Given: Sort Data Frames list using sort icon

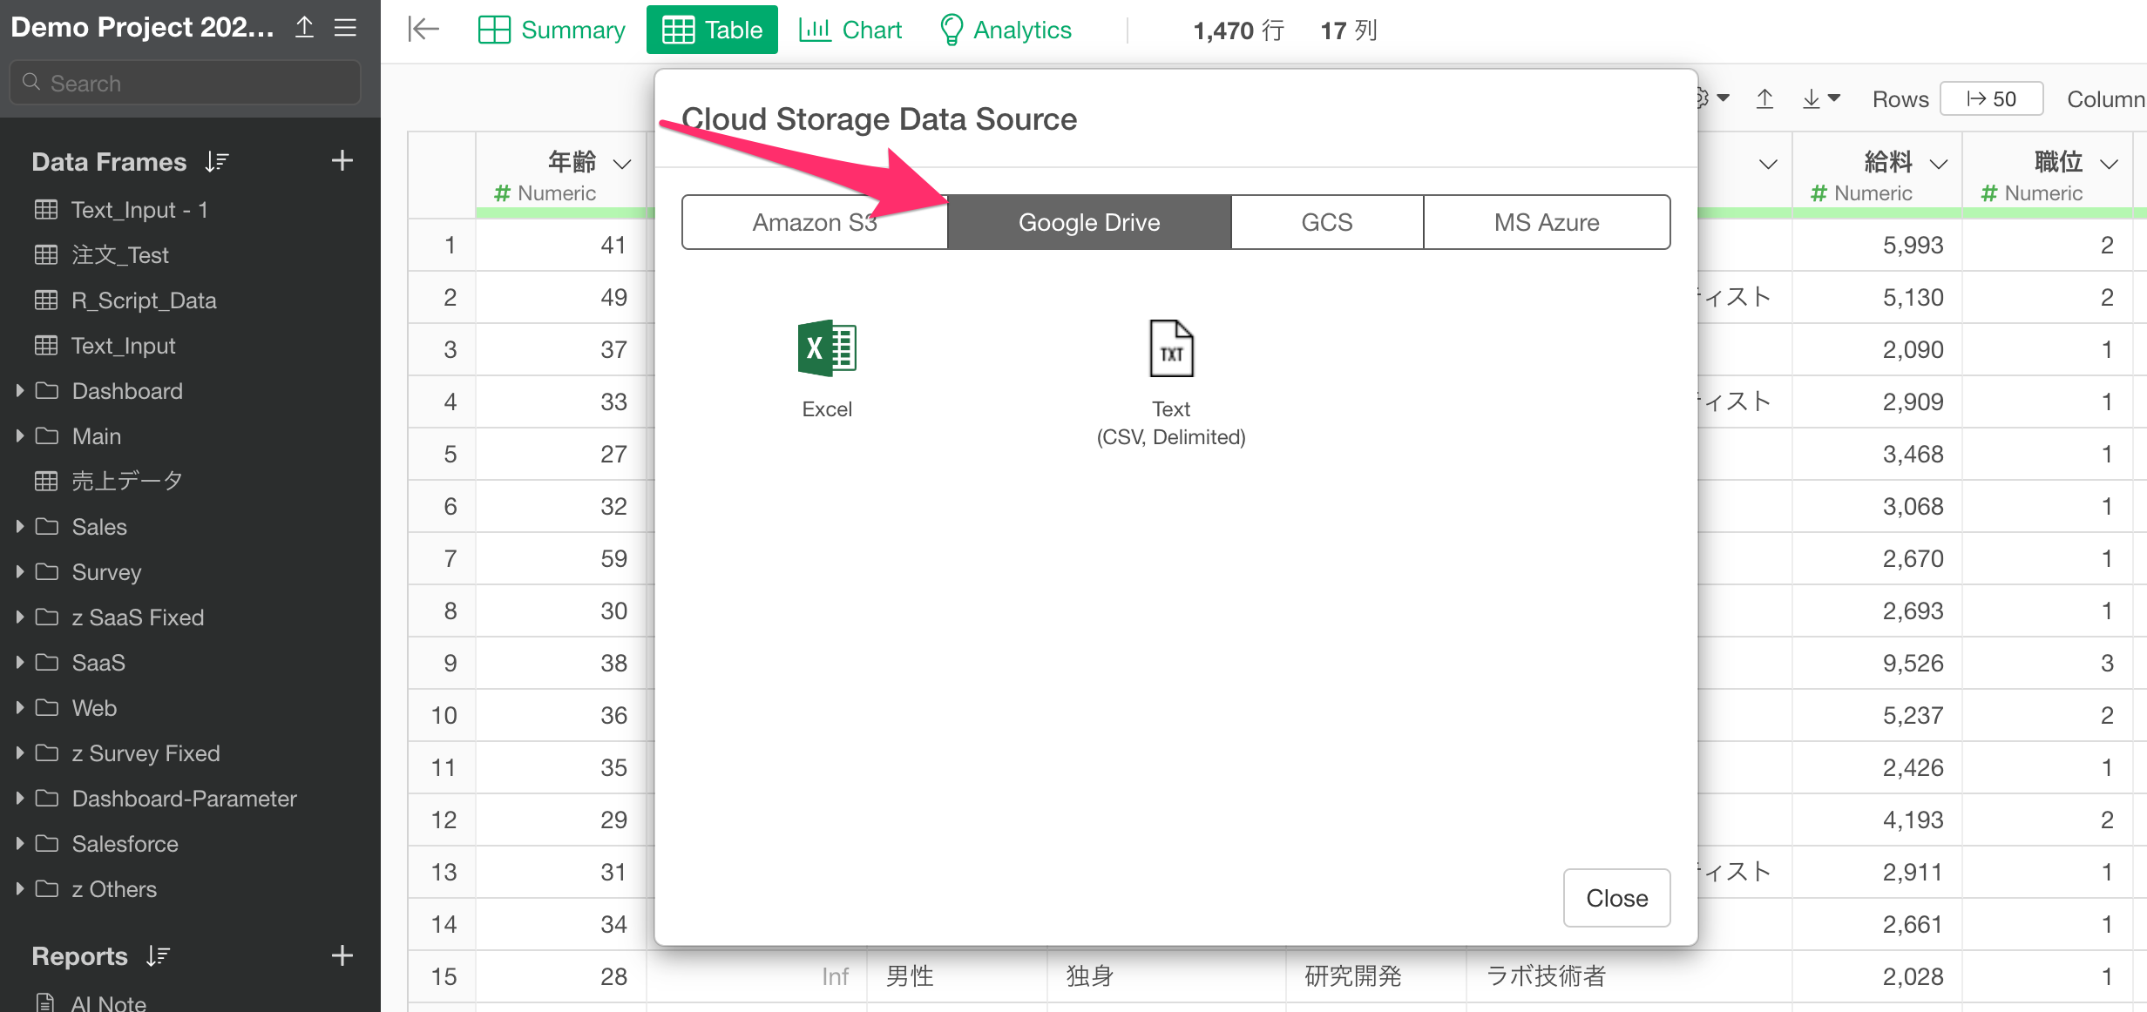Looking at the screenshot, I should click(x=217, y=161).
